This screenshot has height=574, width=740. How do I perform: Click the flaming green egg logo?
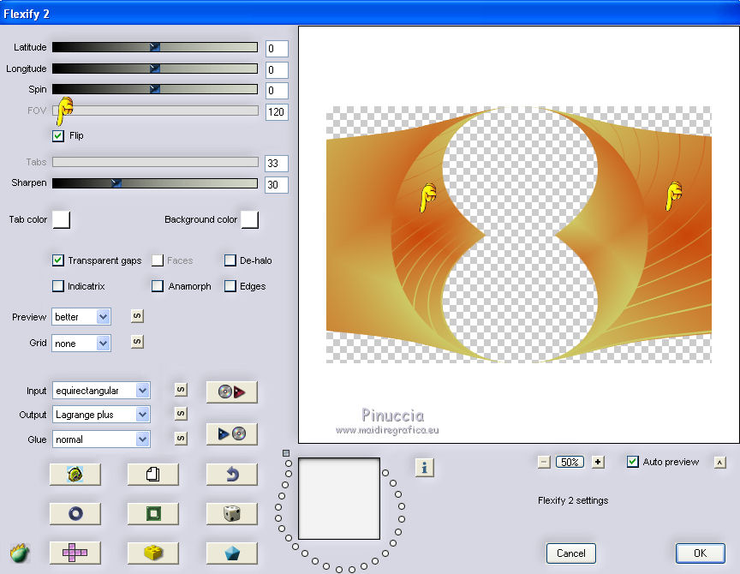pyautogui.click(x=20, y=553)
